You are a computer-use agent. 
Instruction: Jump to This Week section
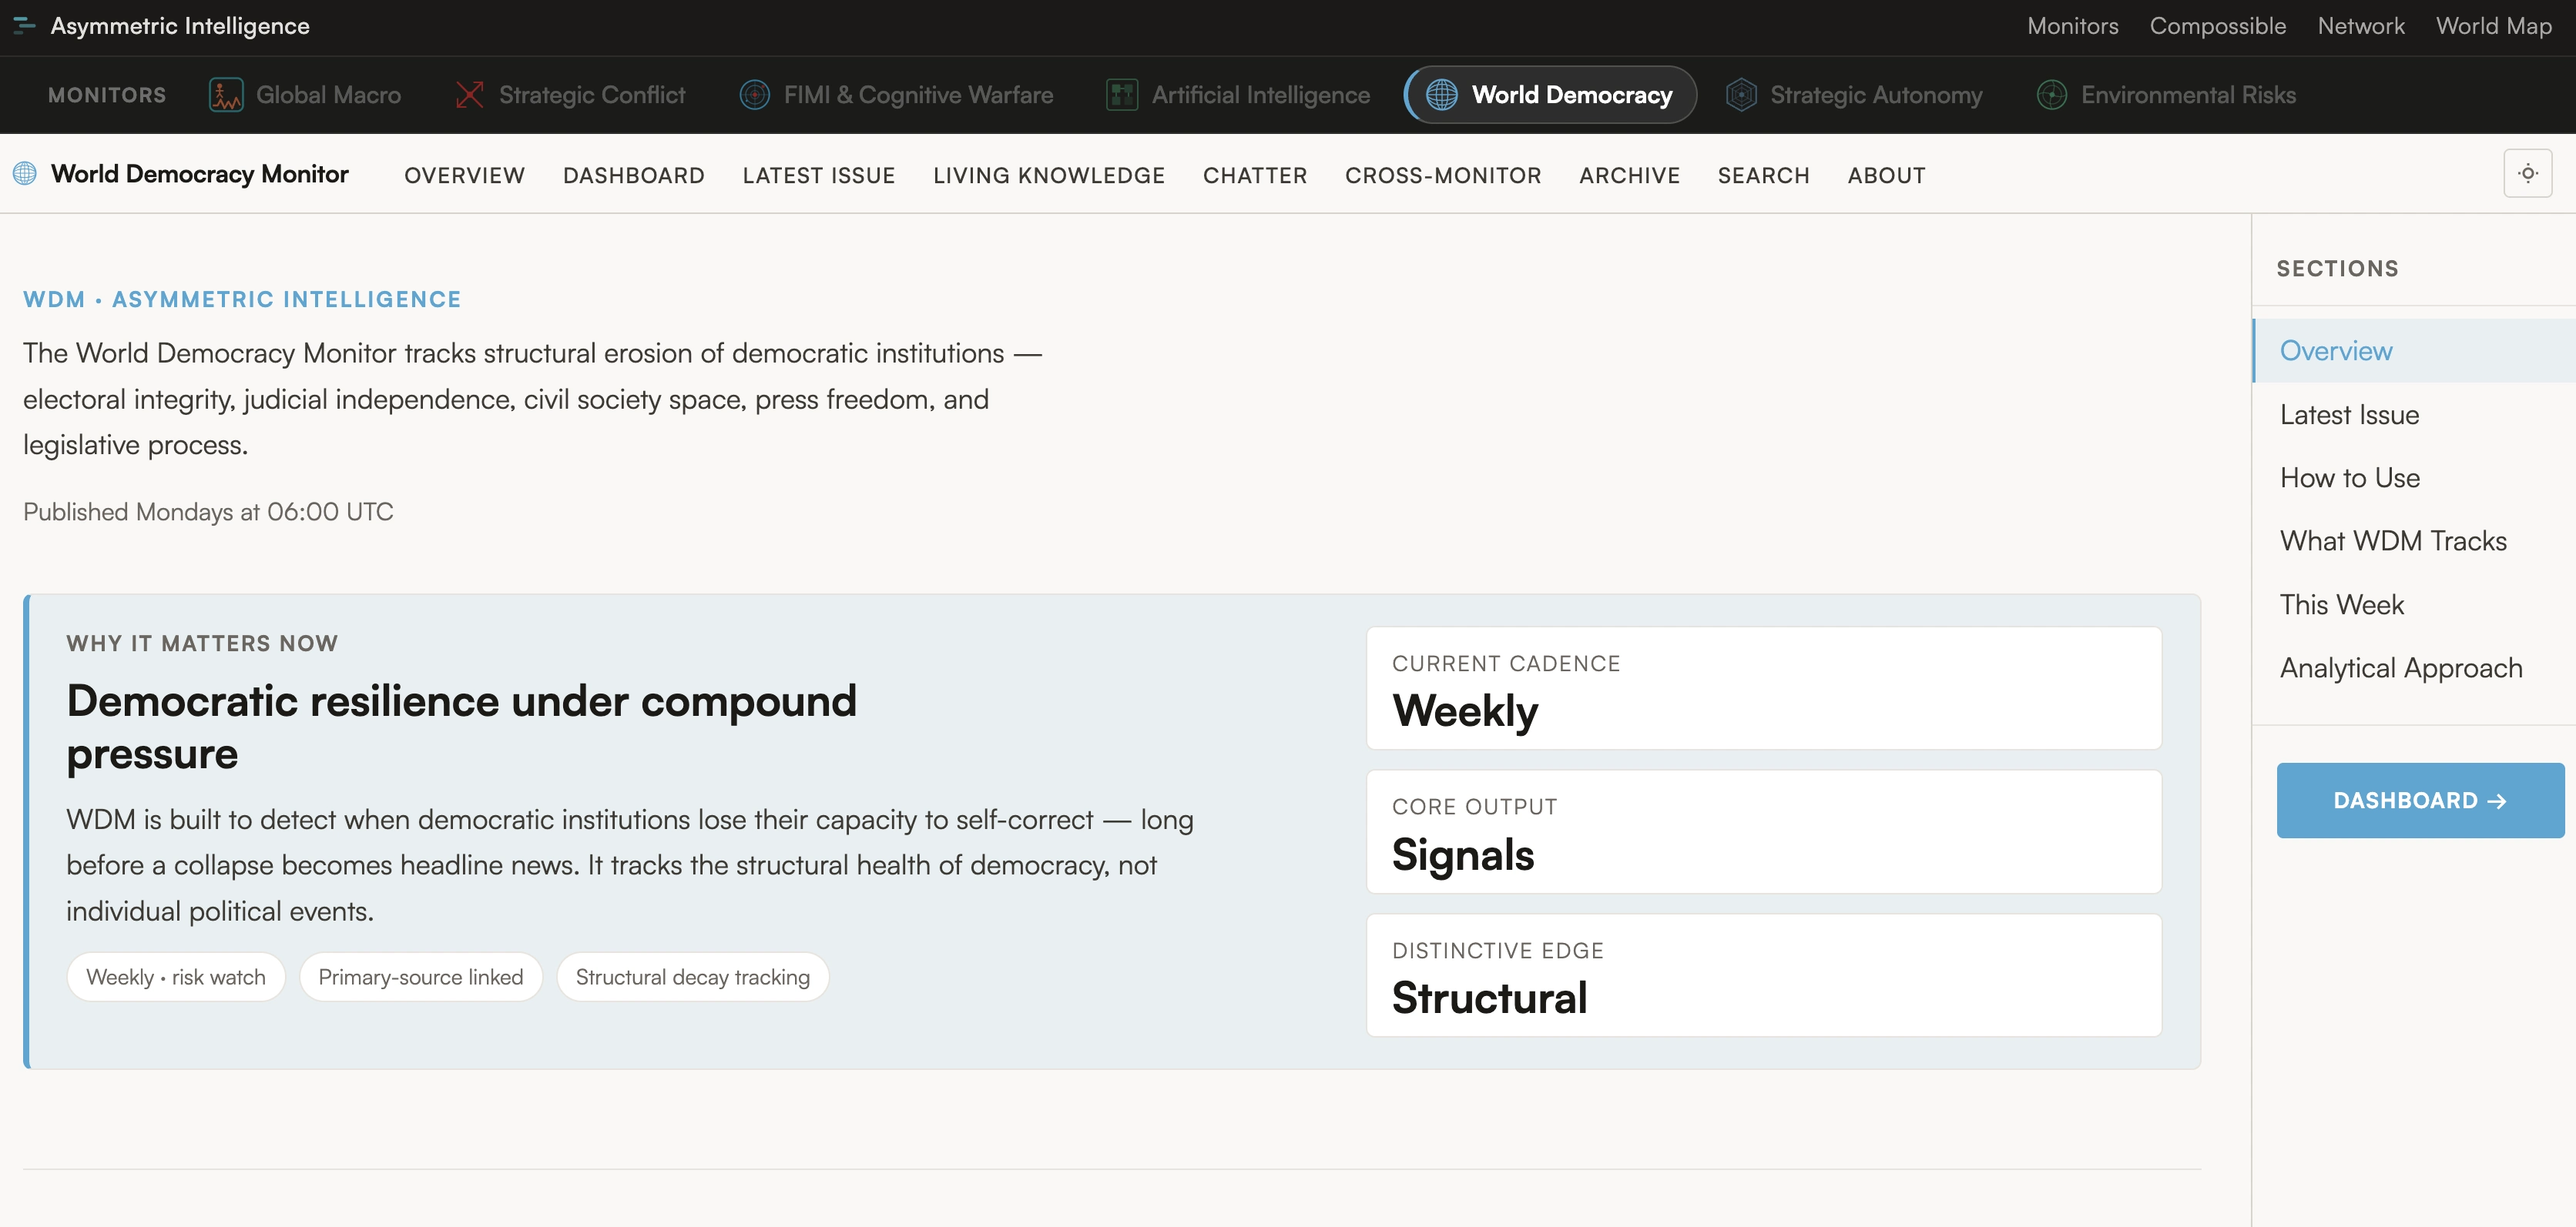click(x=2414, y=604)
